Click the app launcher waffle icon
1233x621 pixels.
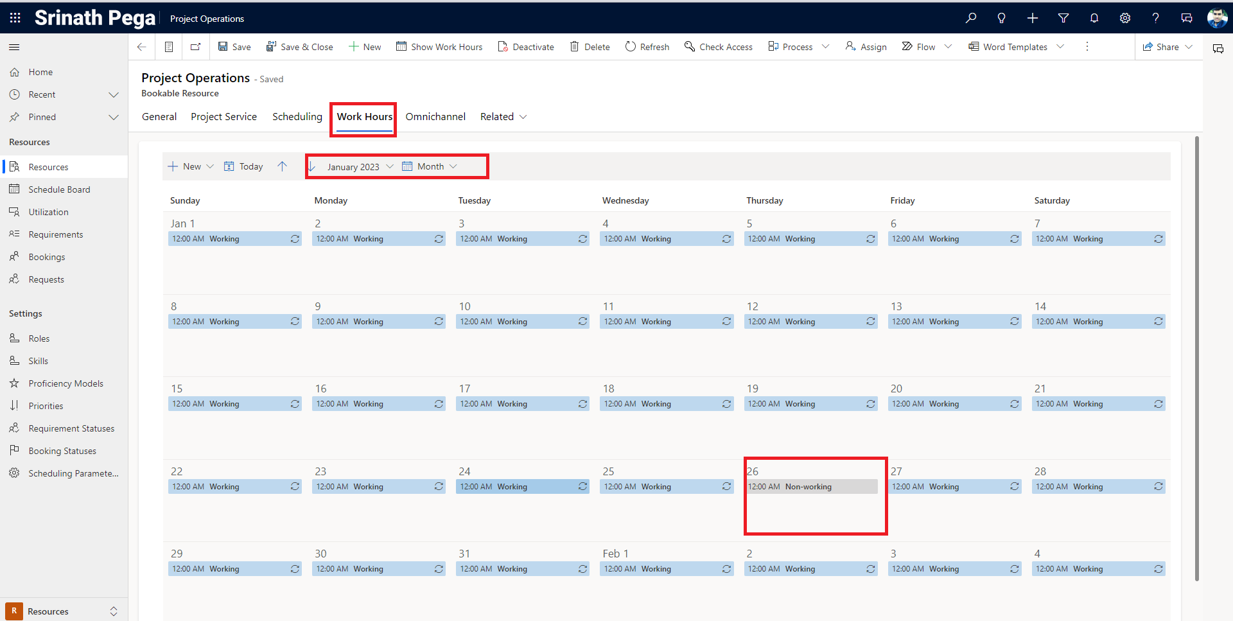[15, 18]
